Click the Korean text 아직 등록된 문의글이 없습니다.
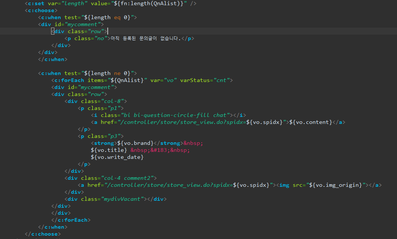 [146, 39]
